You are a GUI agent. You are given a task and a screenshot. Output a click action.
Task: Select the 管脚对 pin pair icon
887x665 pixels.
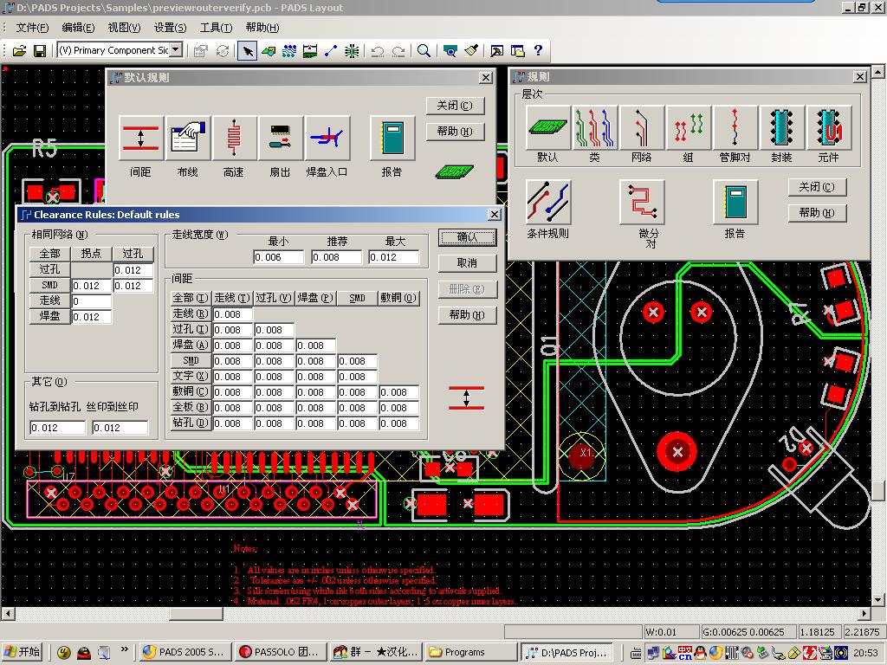click(x=735, y=128)
